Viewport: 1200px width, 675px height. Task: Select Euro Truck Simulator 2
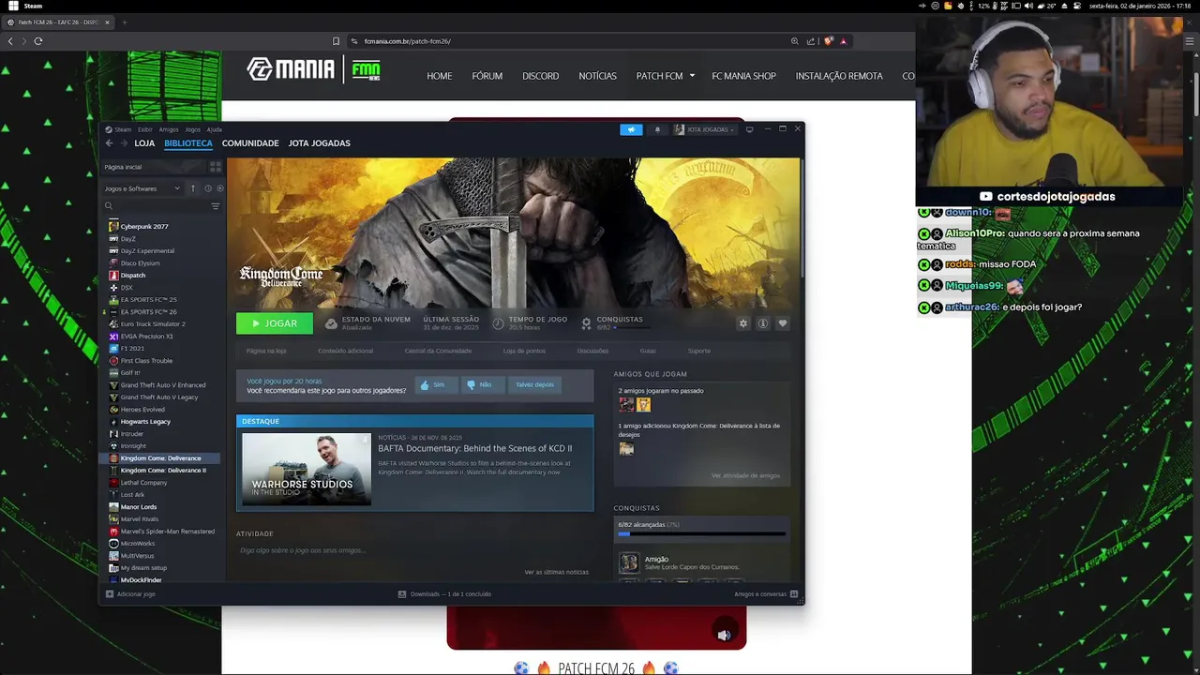pos(153,324)
